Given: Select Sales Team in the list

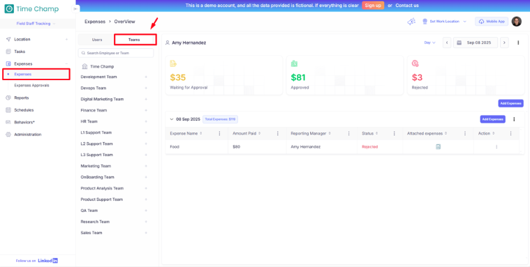Looking at the screenshot, I should pos(91,233).
